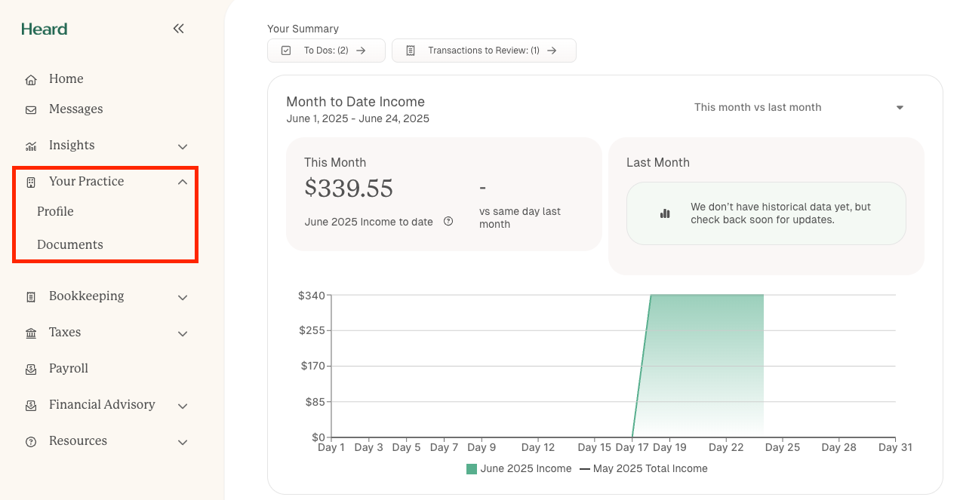Select Documents under Your Practice

click(x=69, y=244)
